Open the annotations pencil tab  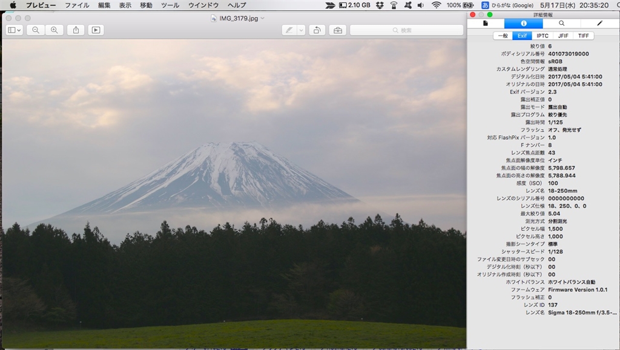point(599,24)
